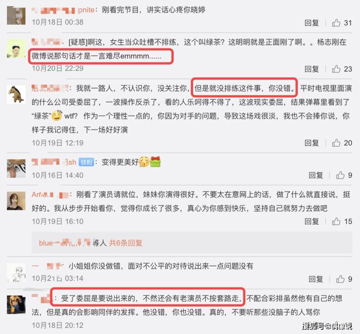Reply to the 10月19日 12:19 comment
The image size is (360, 334).
pos(311,143)
